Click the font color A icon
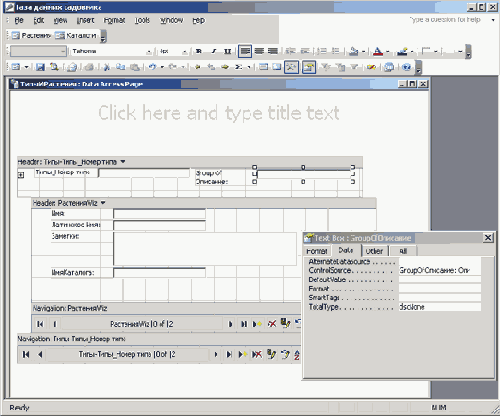The width and height of the screenshot is (500, 416). [377, 51]
